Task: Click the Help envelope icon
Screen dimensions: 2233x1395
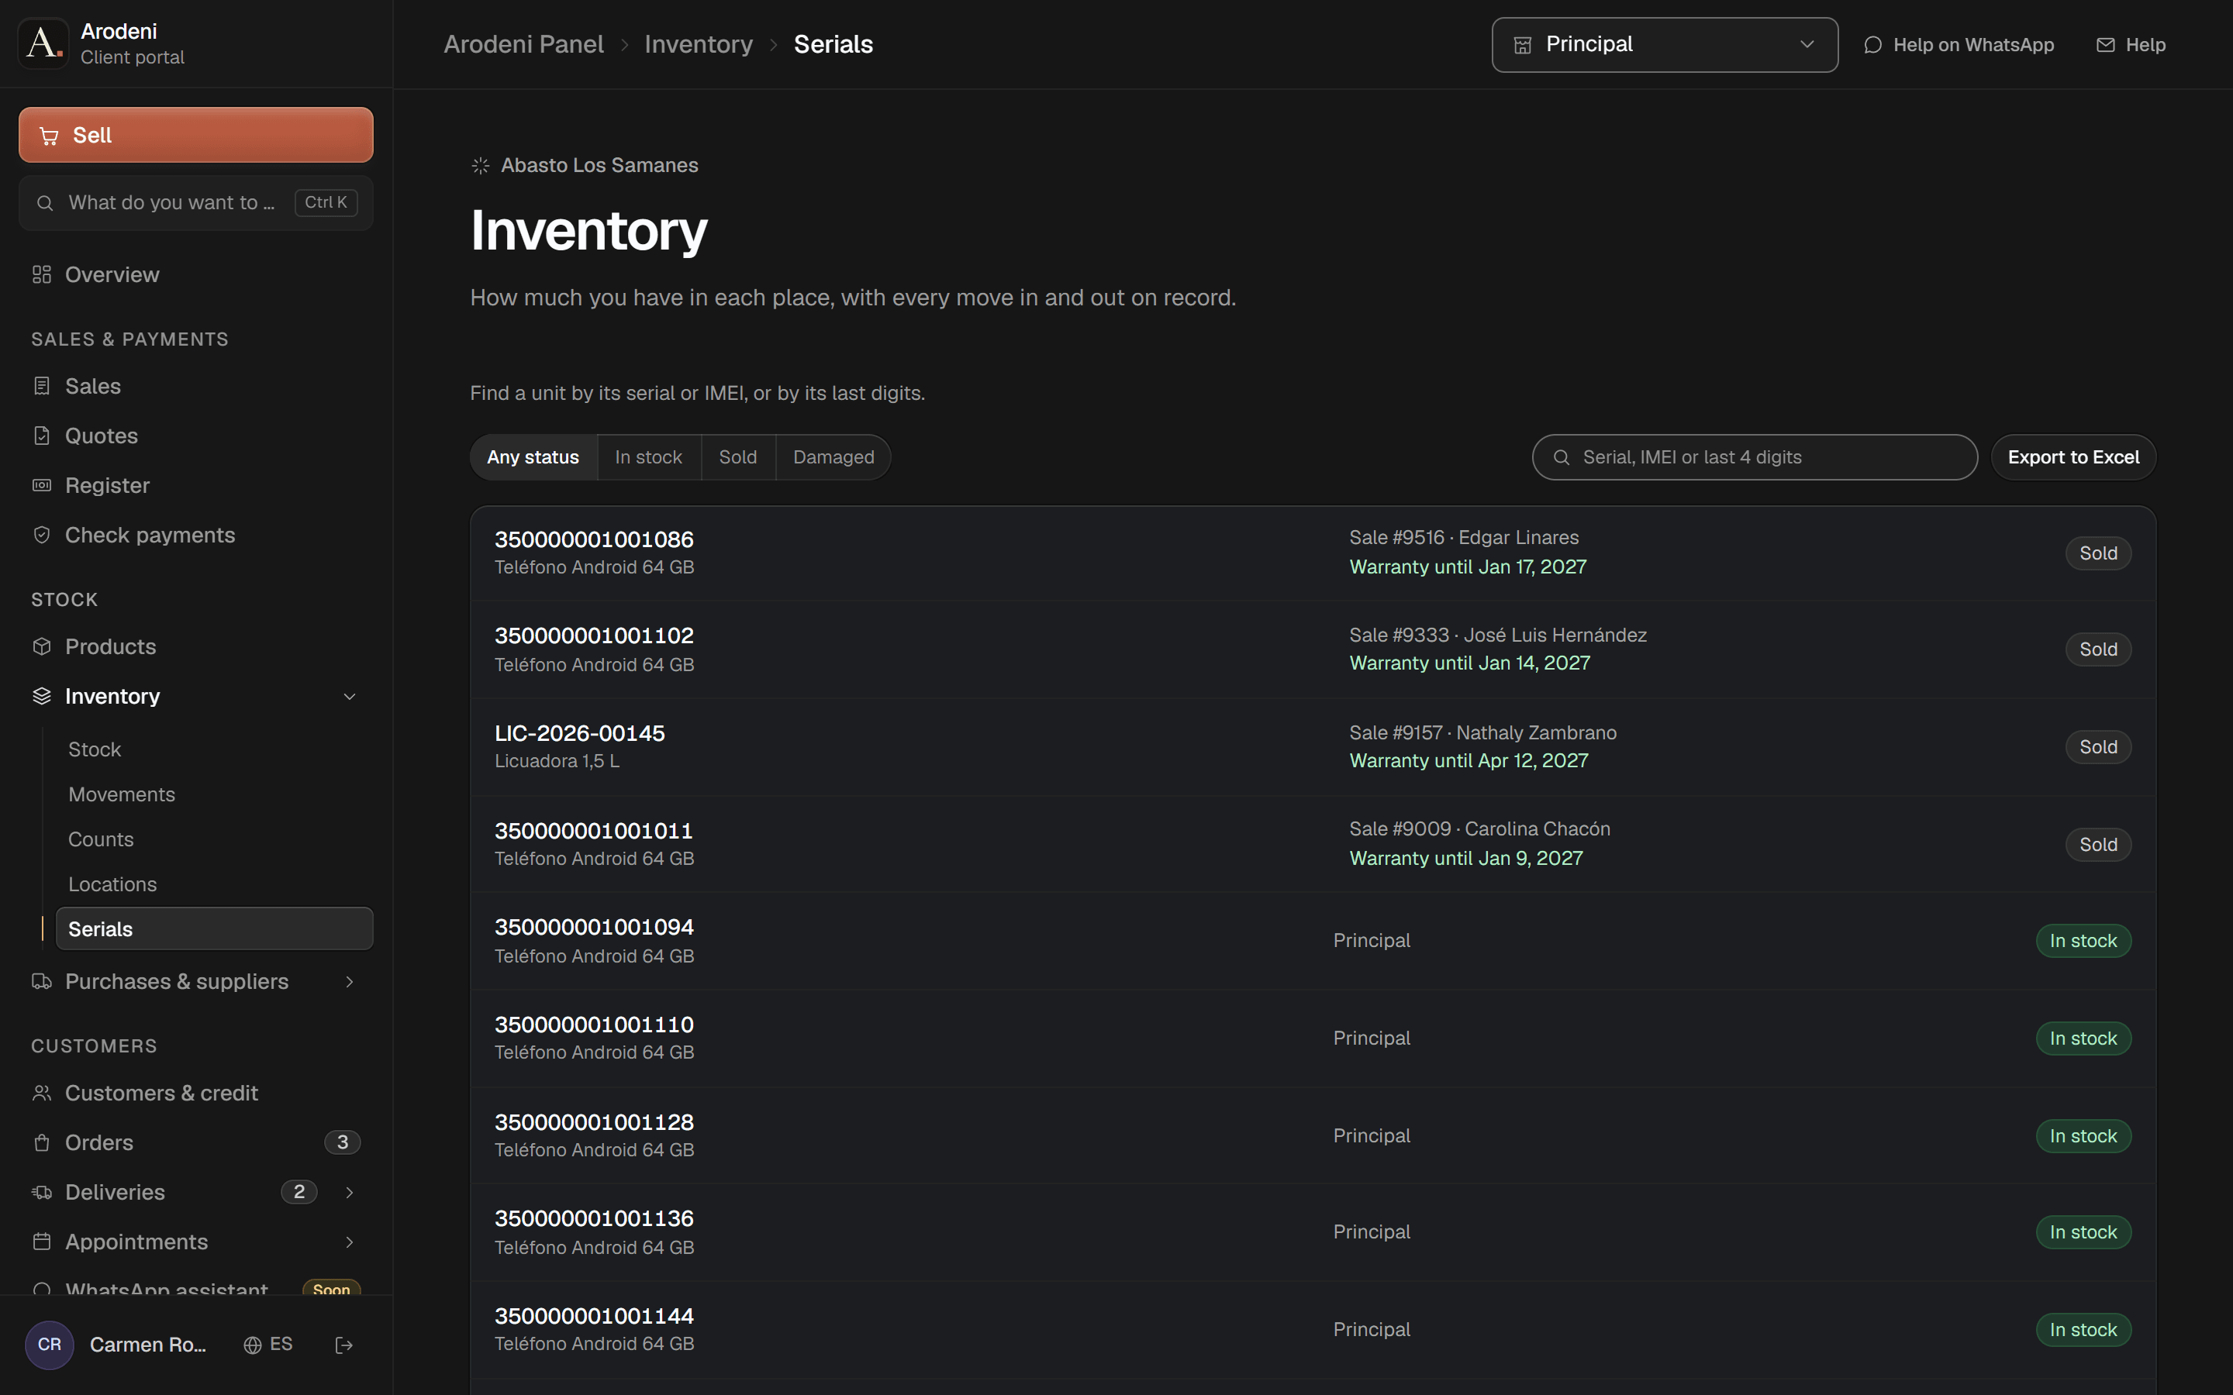Action: (2105, 45)
